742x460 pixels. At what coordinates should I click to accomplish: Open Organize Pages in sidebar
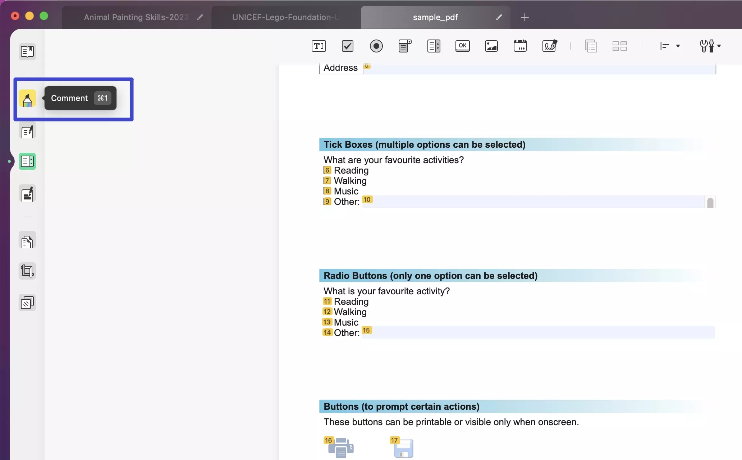coord(27,241)
